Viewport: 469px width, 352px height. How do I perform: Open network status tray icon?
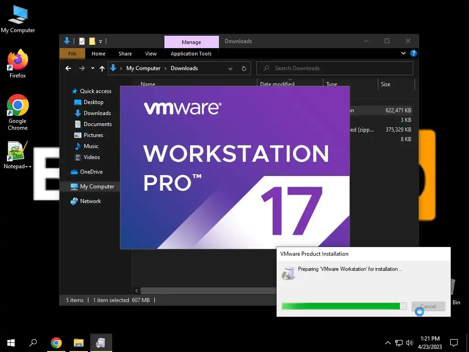coord(399,343)
